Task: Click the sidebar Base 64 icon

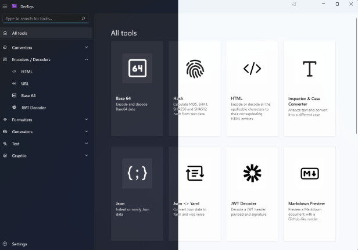Action: coord(14,95)
